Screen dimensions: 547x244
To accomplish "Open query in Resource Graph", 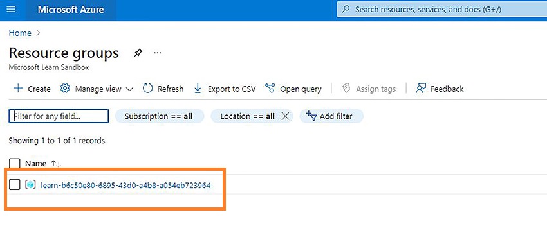I will coord(293,89).
